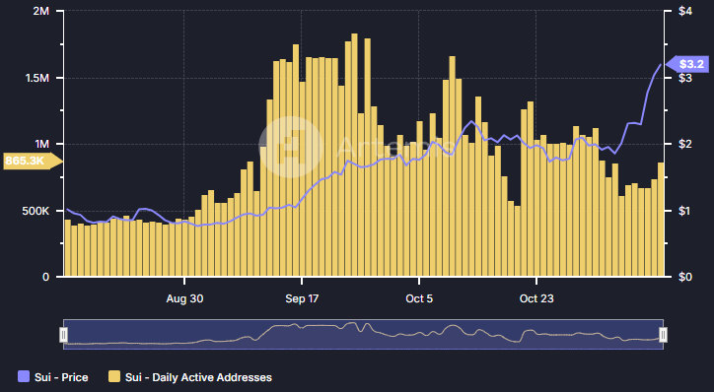Click the $0 right axis label

(685, 277)
